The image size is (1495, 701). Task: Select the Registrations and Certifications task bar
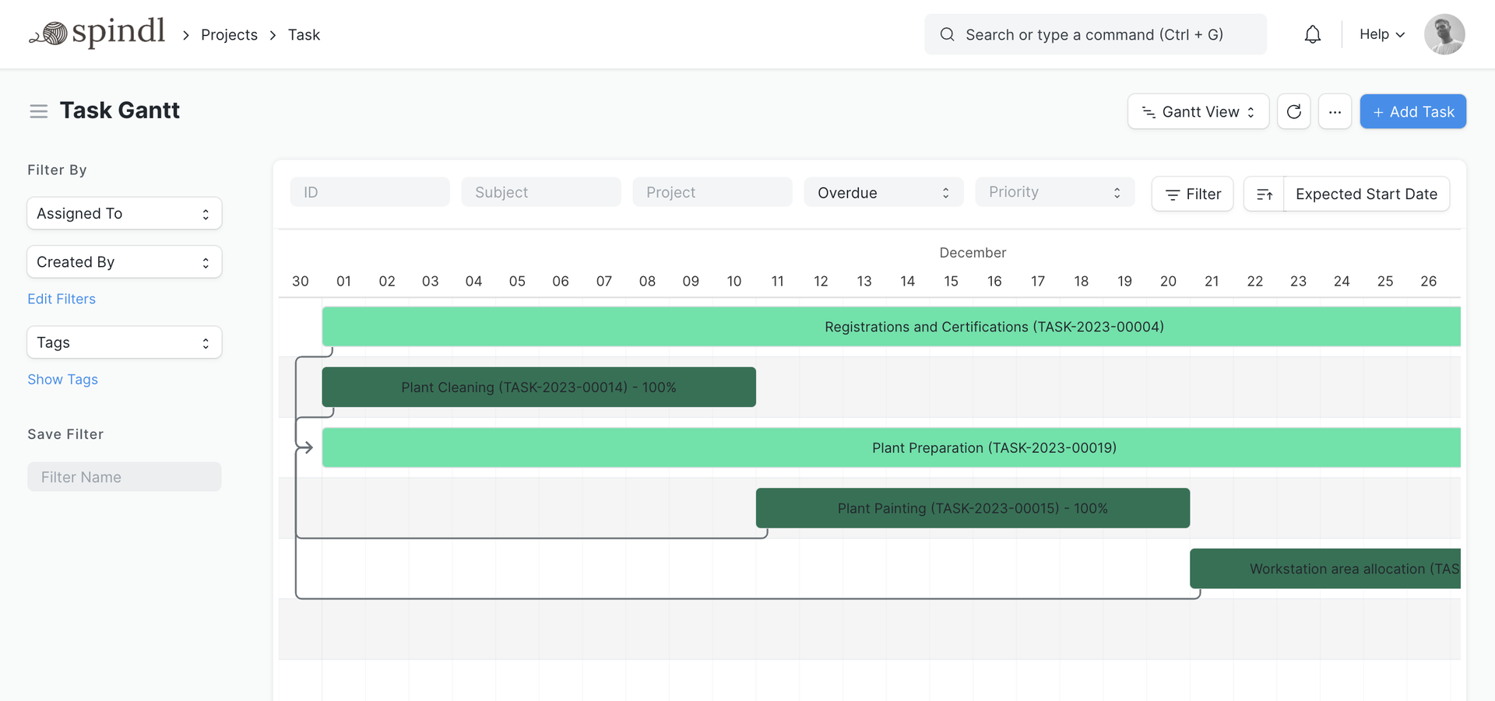[892, 327]
